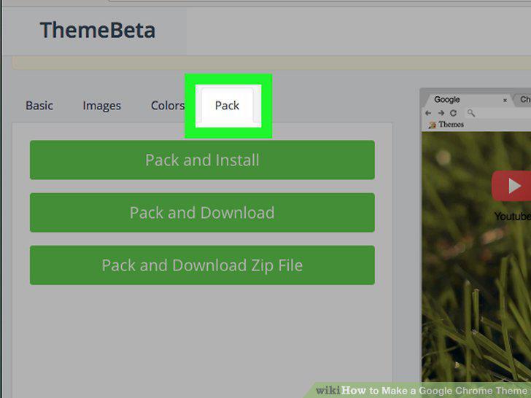Click the reload icon in preview browser
The width and height of the screenshot is (531, 398).
[453, 113]
